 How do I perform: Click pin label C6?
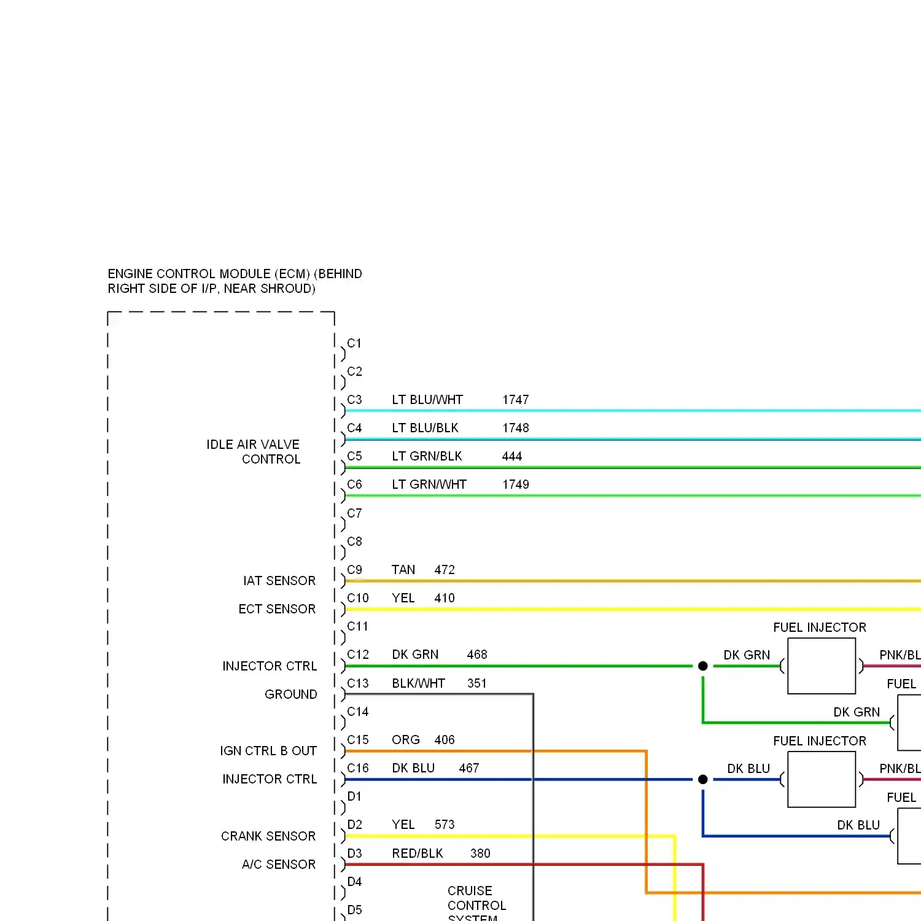(354, 484)
